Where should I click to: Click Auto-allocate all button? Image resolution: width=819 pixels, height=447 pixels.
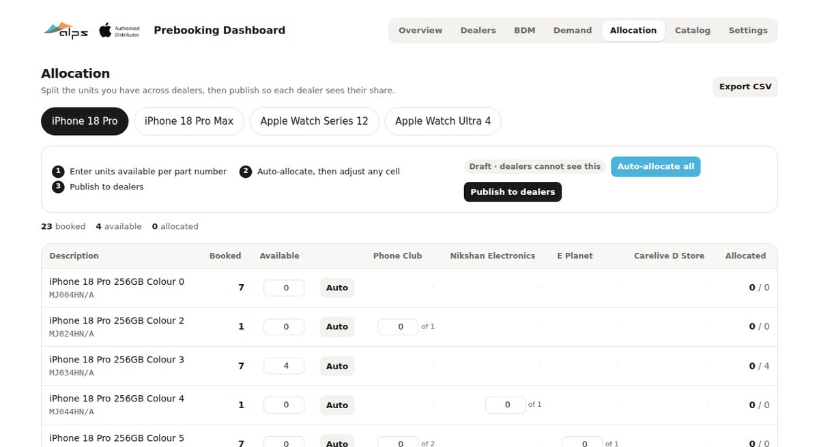click(x=655, y=166)
